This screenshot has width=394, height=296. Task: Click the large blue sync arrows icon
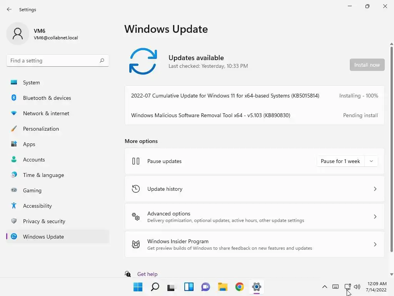click(x=143, y=61)
